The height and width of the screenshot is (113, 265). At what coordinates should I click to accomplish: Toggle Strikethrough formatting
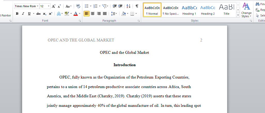pyautogui.click(x=38, y=14)
